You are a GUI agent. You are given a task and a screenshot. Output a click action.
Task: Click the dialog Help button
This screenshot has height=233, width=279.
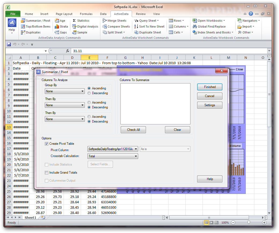210,179
